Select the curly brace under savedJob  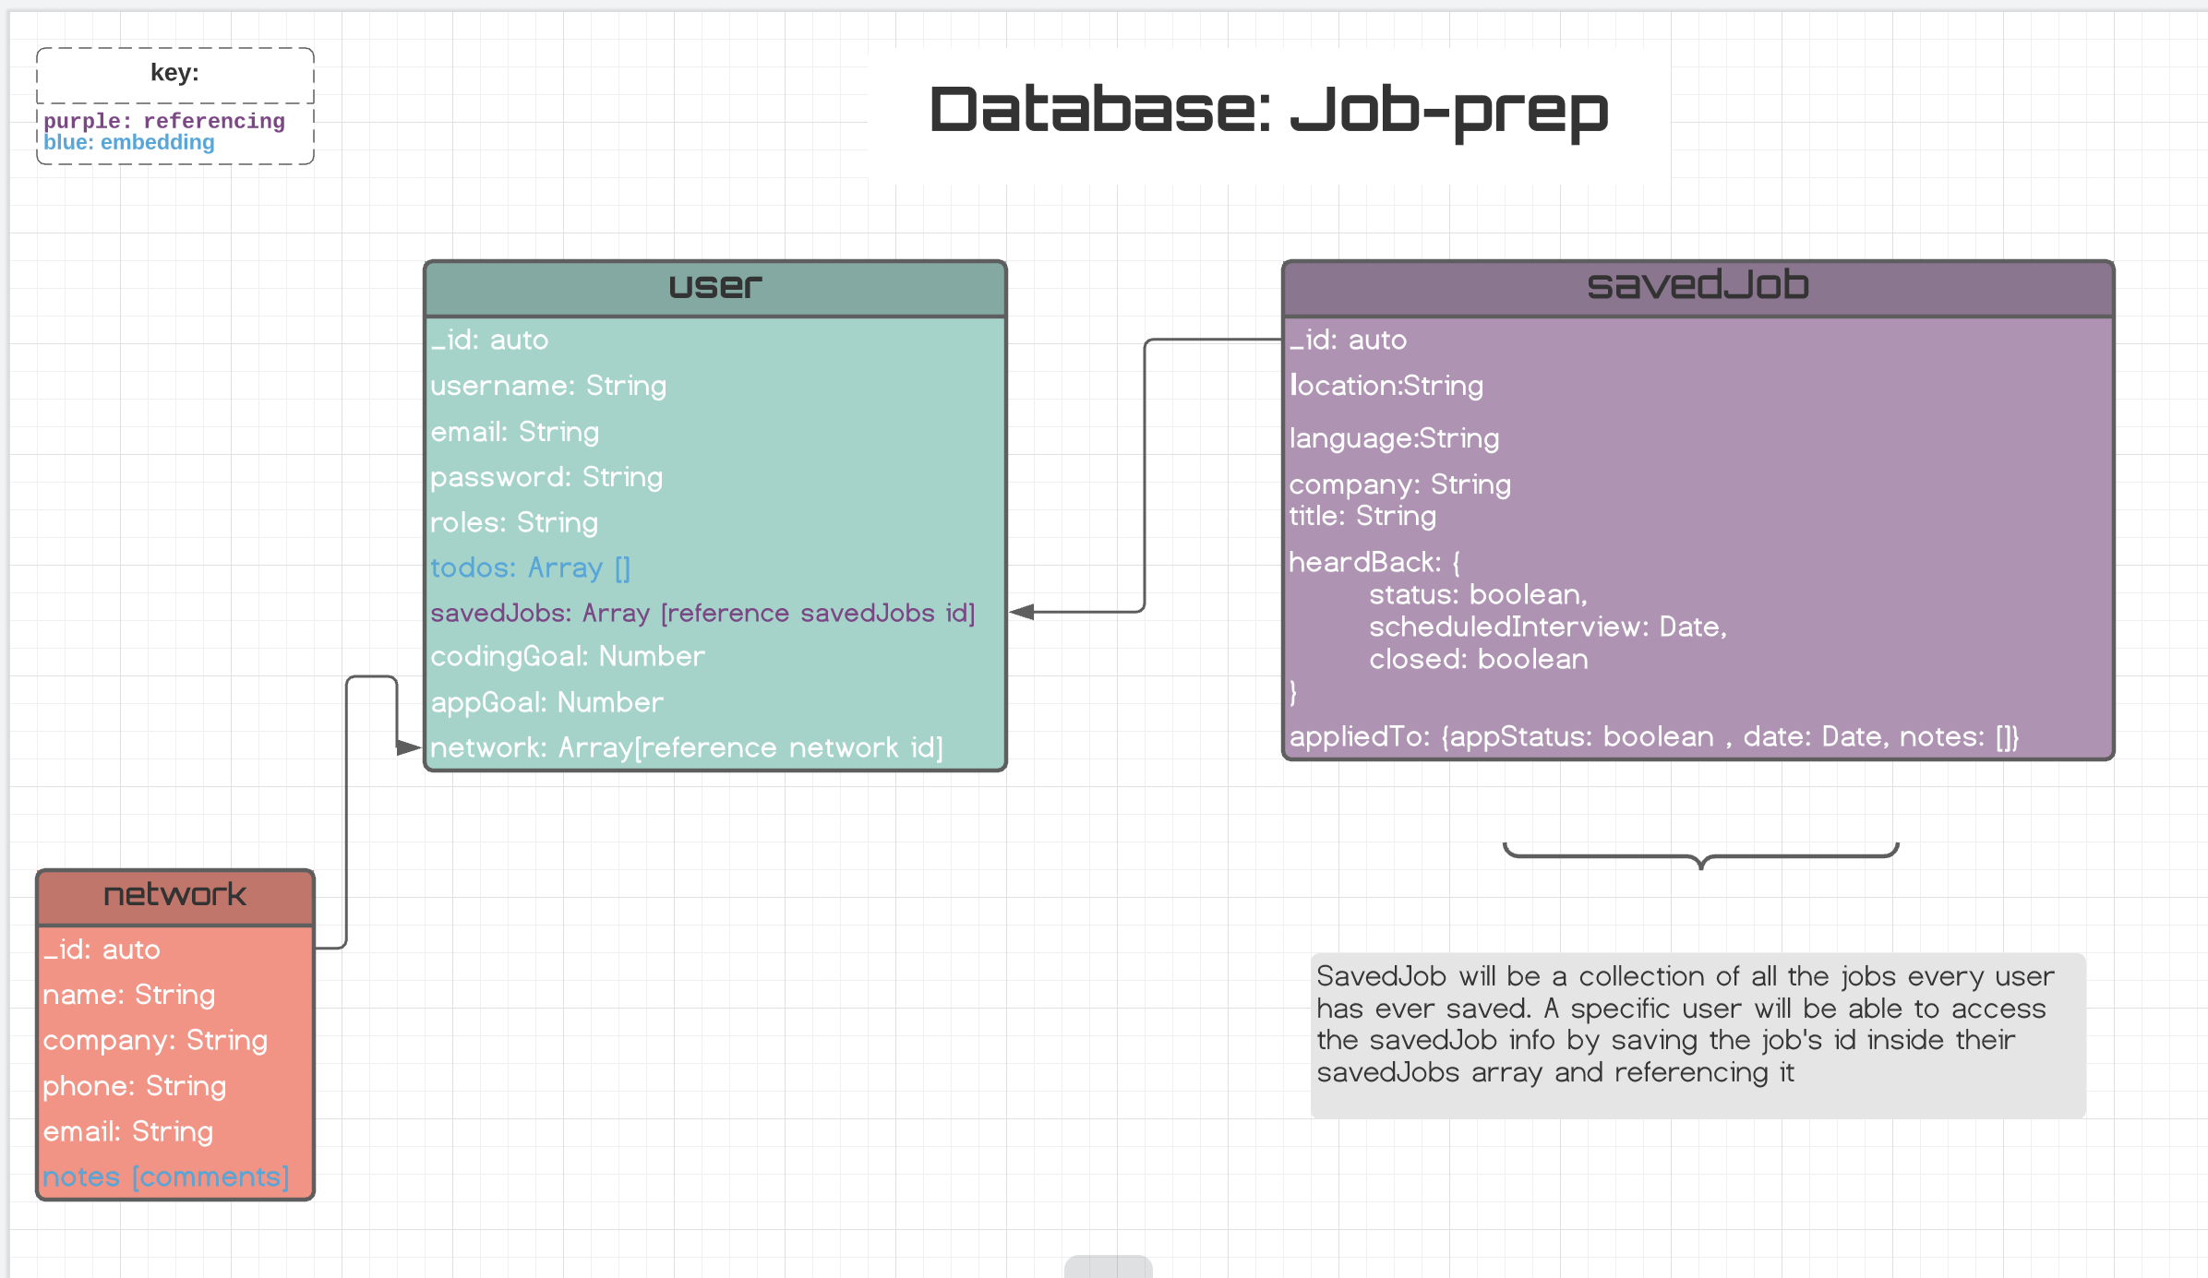coord(1700,856)
